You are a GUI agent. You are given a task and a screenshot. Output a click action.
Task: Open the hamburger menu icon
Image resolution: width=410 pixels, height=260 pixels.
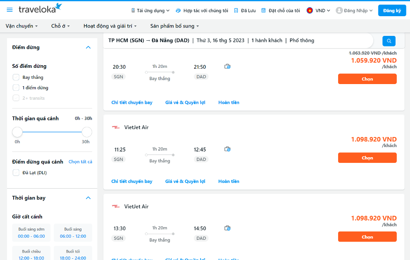(x=10, y=10)
